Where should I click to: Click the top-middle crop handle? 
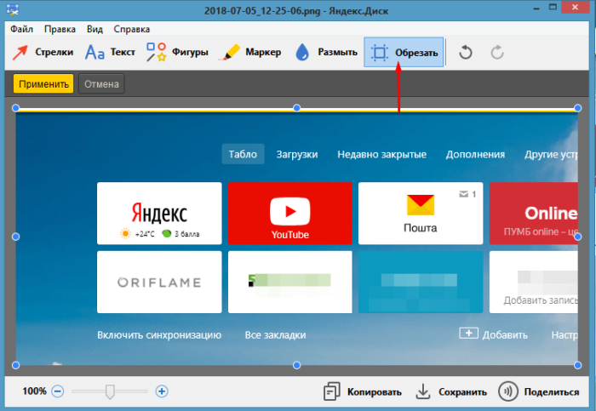coord(297,108)
